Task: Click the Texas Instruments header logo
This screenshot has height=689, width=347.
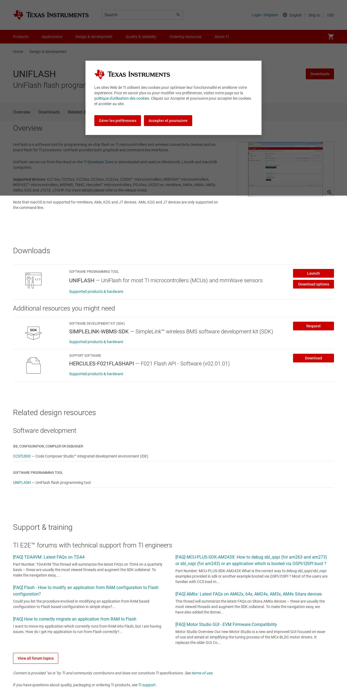Action: pyautogui.click(x=51, y=15)
